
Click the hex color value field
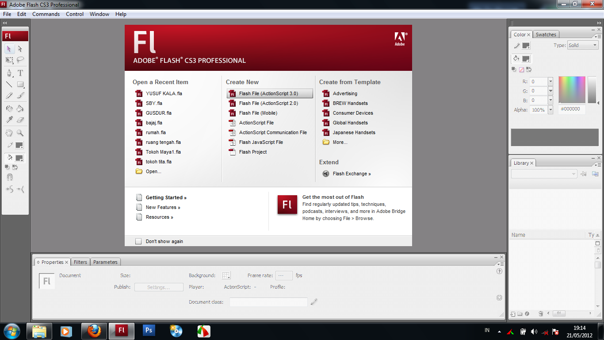click(x=572, y=109)
